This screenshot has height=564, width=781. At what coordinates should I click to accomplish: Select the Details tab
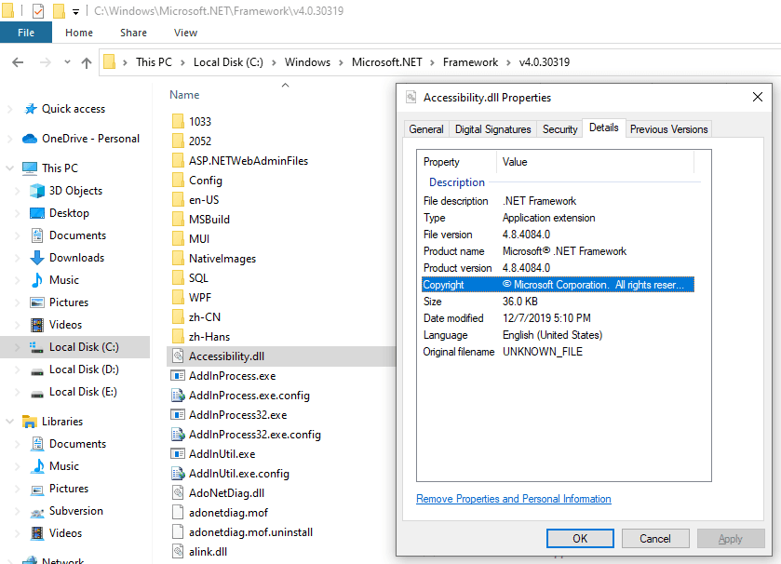click(x=604, y=128)
